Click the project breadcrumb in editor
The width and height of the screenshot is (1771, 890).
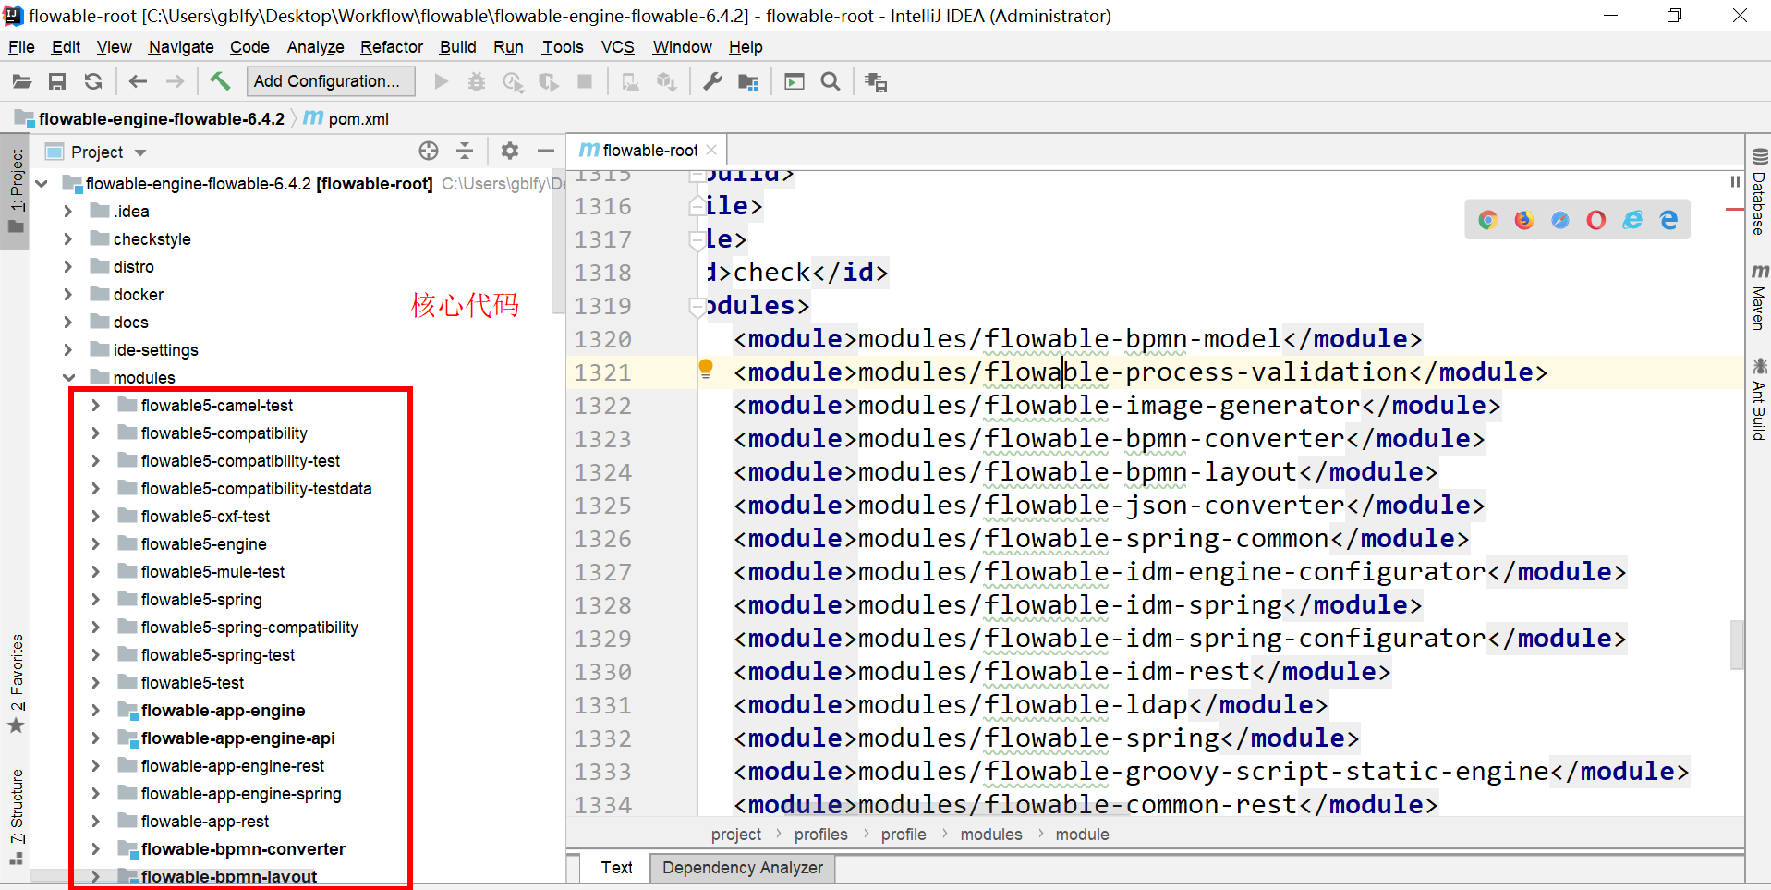click(736, 835)
